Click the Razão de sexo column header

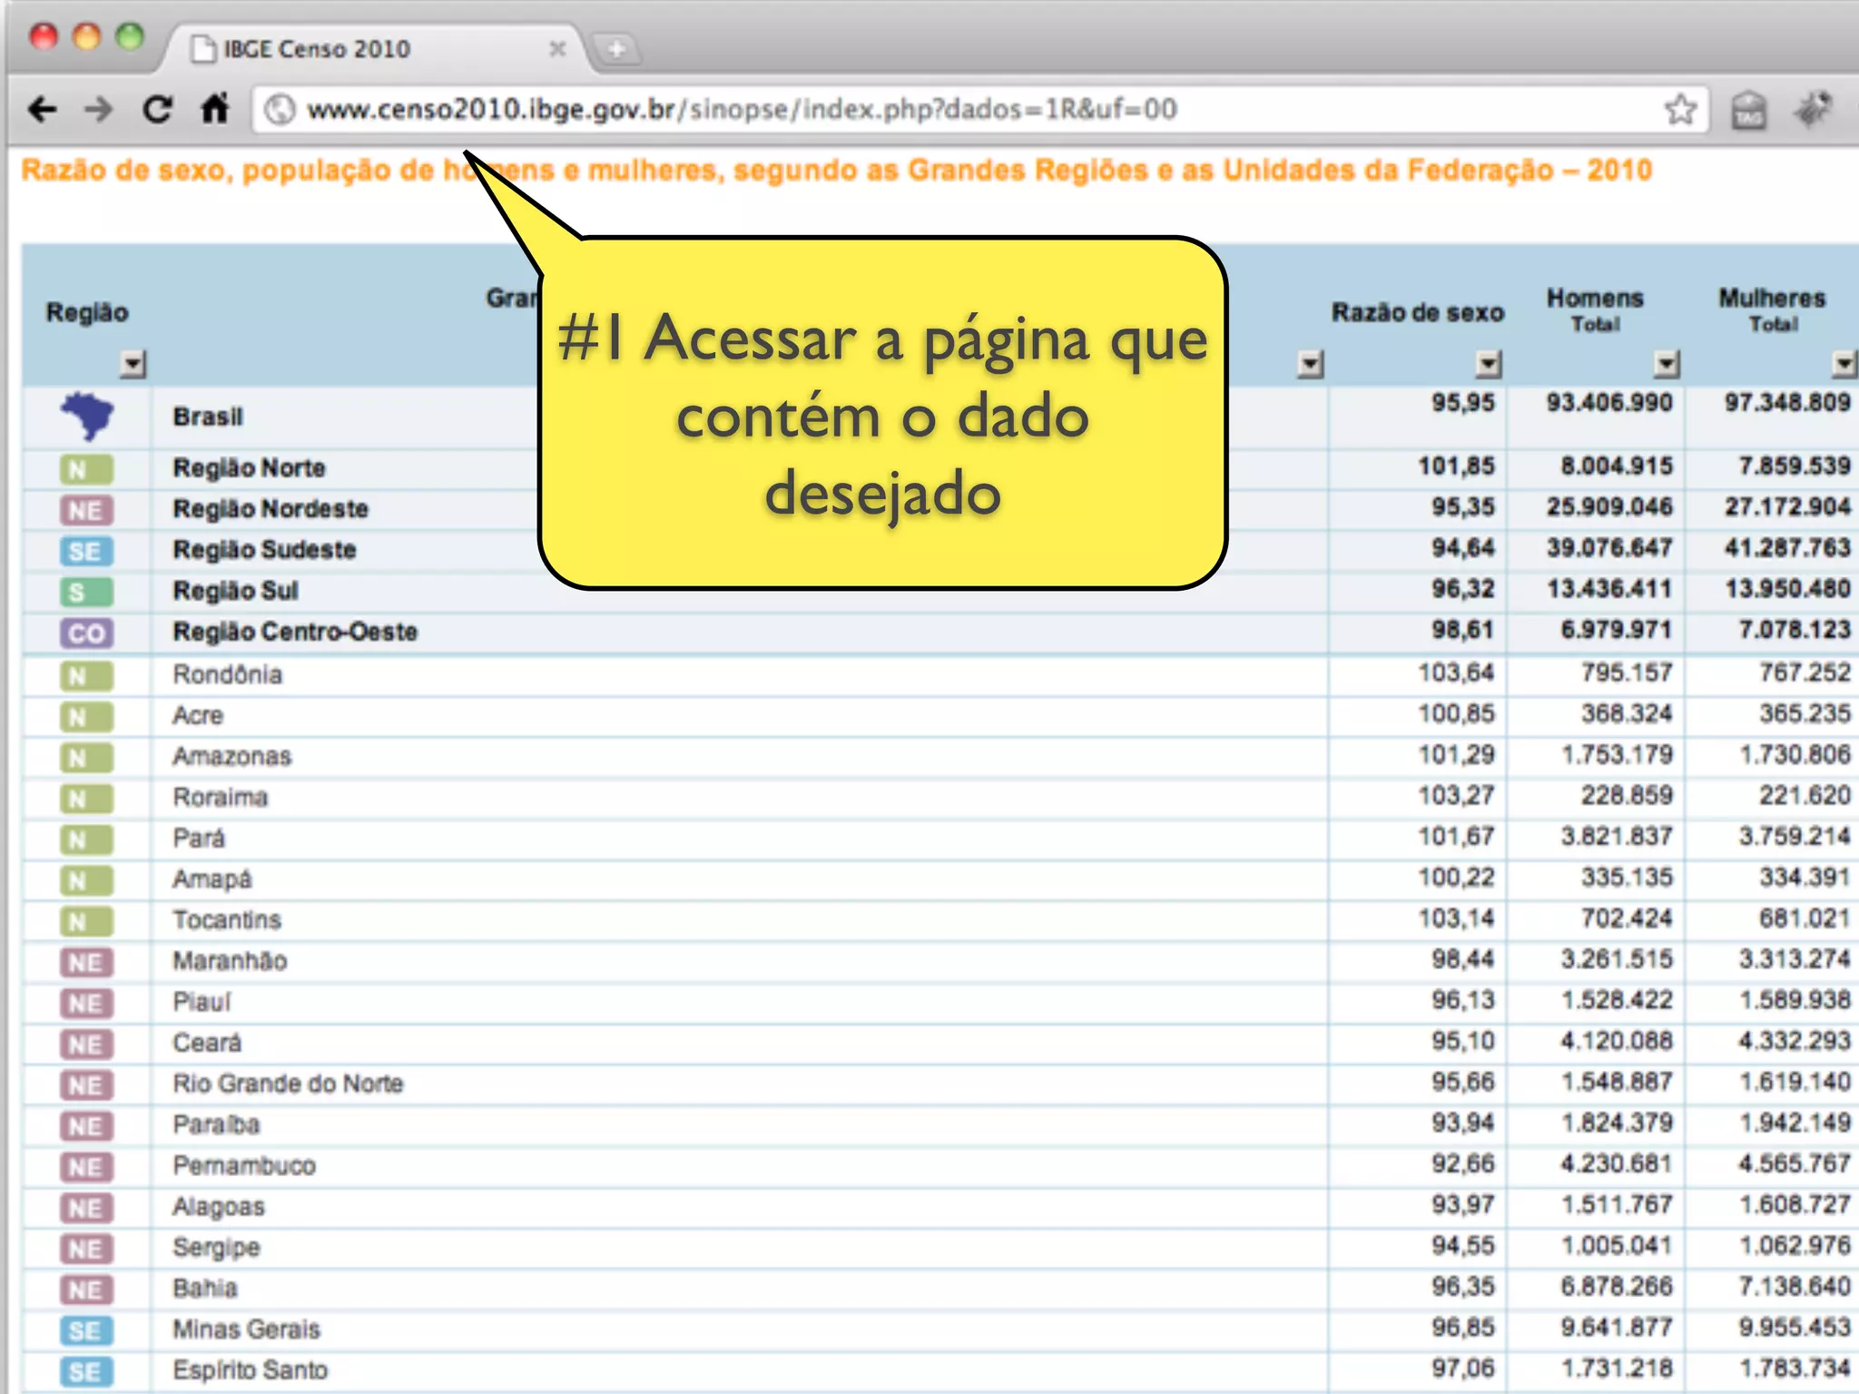tap(1417, 313)
